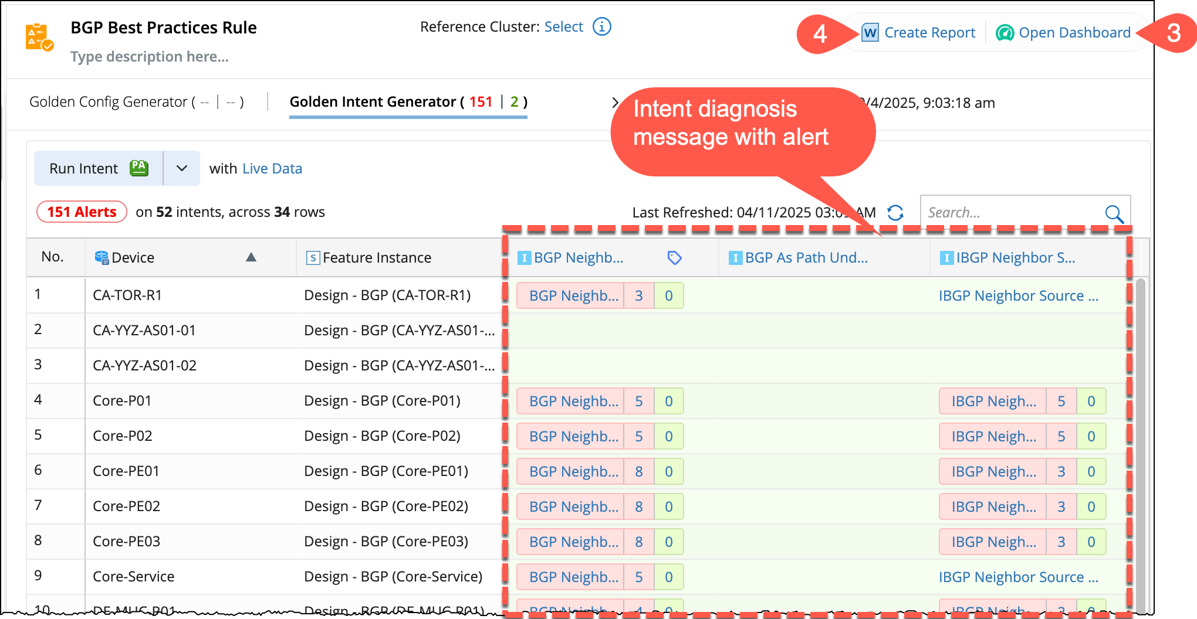Viewport: 1197px width, 619px height.
Task: Select Golden Intent Generator tab
Action: (x=408, y=102)
